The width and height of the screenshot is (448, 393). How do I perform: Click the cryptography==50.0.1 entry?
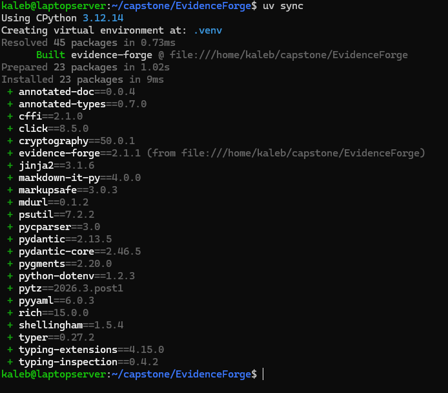coord(71,141)
